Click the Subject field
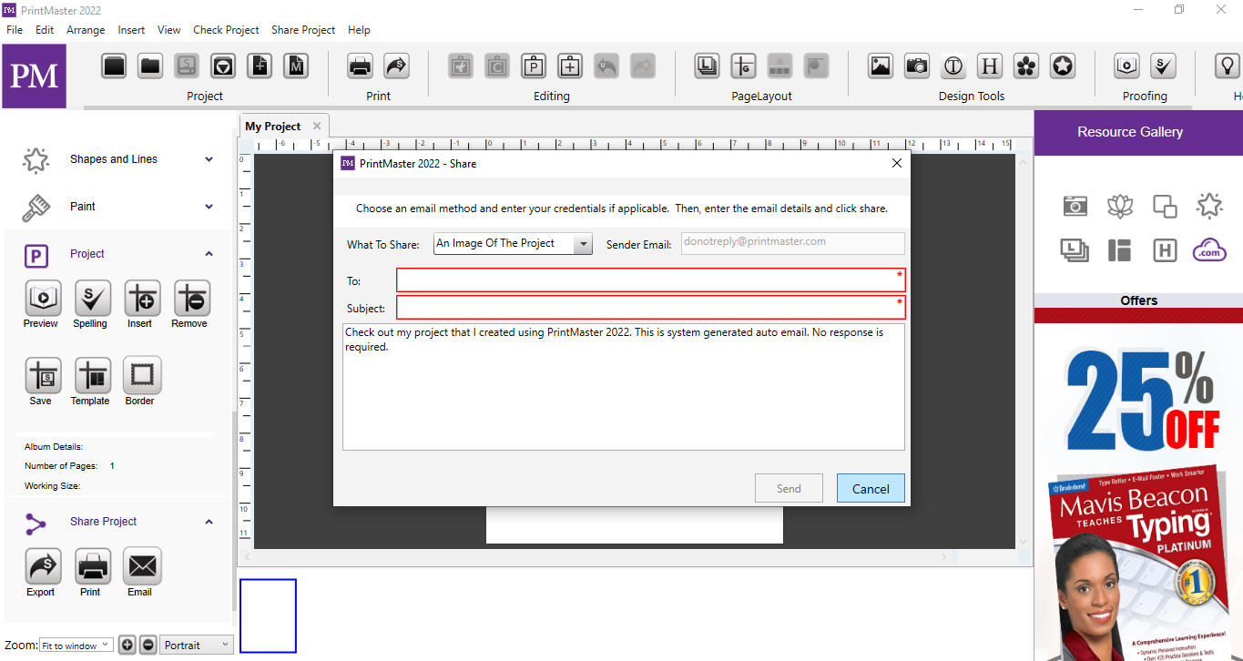The width and height of the screenshot is (1243, 661). click(651, 308)
